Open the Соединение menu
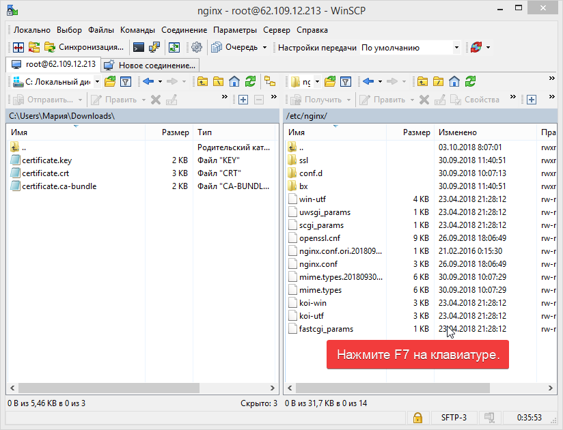Screen dimensions: 563x430 [184, 30]
